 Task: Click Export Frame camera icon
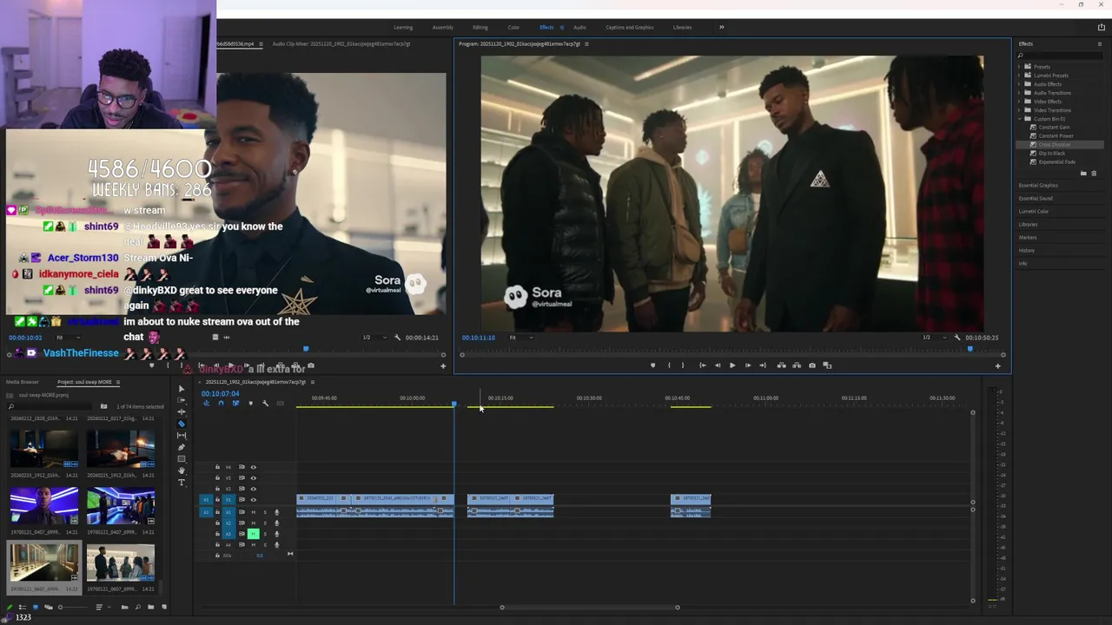coord(812,365)
